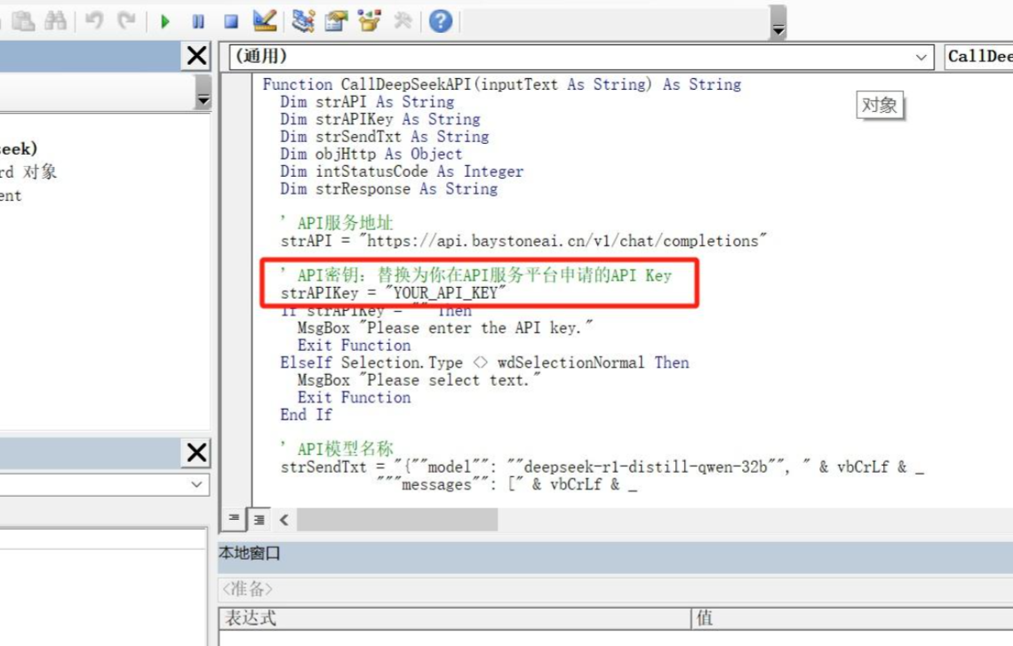Click the Redo arrow icon

tap(126, 21)
